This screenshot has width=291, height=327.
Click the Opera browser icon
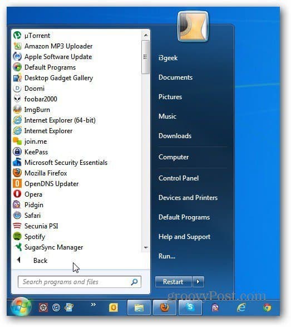17,194
